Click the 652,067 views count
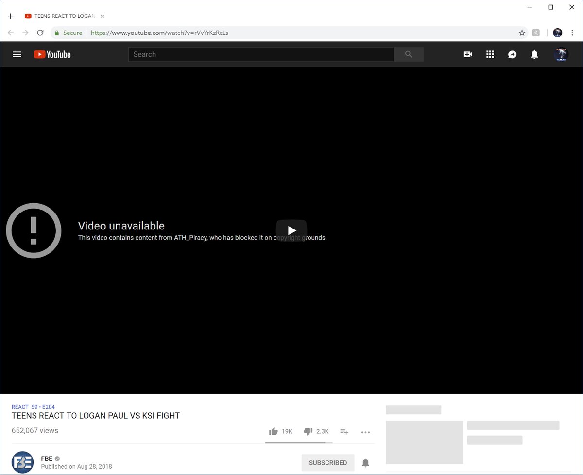The width and height of the screenshot is (583, 475). [x=35, y=431]
